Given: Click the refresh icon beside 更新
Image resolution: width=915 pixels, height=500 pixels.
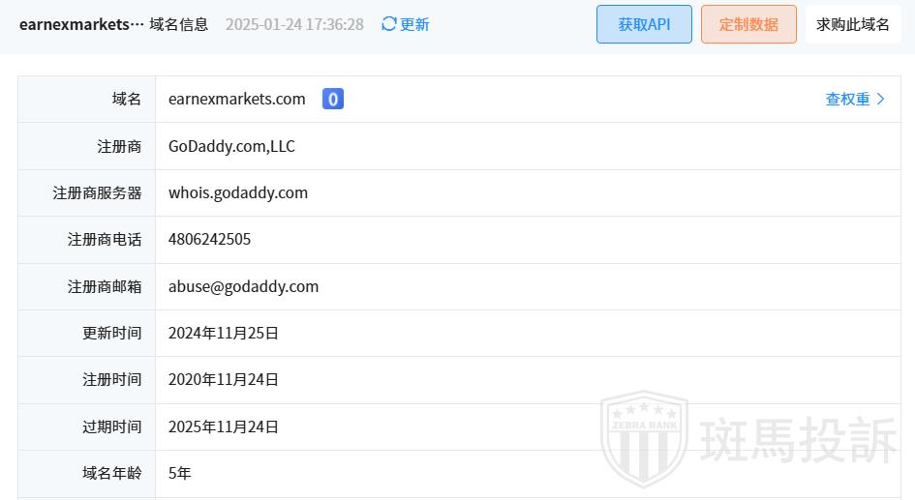Looking at the screenshot, I should pos(388,24).
